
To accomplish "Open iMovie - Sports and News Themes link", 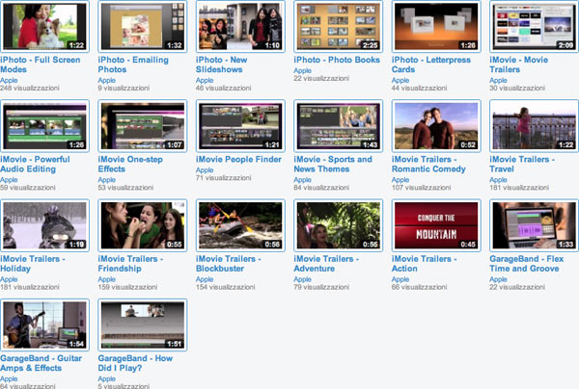I will point(332,165).
